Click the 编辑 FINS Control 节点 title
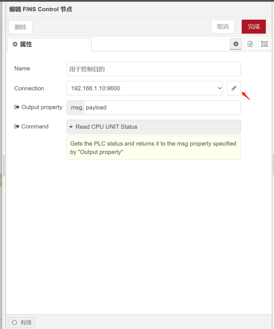This screenshot has height=329, width=274. click(x=41, y=9)
